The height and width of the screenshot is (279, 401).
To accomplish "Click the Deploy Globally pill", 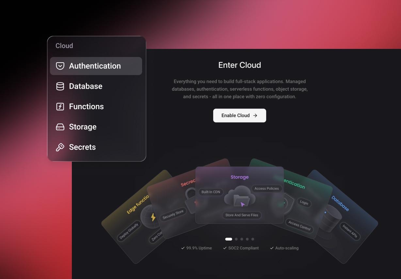I will (129, 231).
